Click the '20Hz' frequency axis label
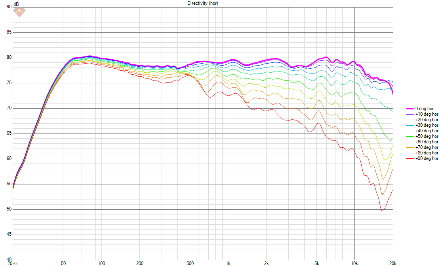 pyautogui.click(x=12, y=263)
